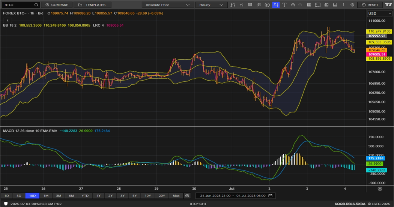Click the grey 109992.92 price tag

point(376,36)
